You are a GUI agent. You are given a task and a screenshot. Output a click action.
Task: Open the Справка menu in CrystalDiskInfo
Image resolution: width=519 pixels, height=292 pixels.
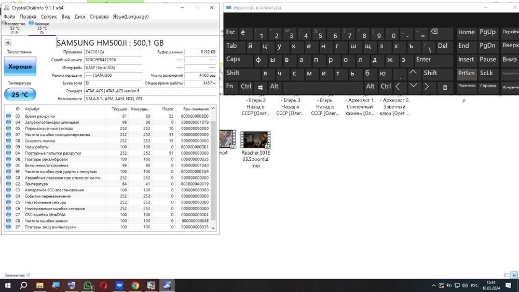pos(99,17)
